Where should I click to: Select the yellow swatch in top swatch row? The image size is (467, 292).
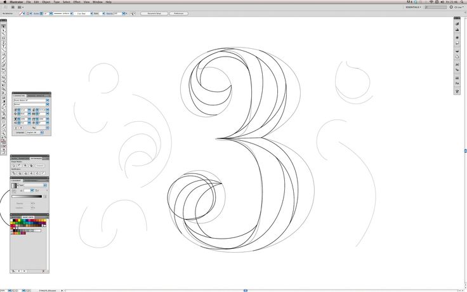click(x=19, y=220)
